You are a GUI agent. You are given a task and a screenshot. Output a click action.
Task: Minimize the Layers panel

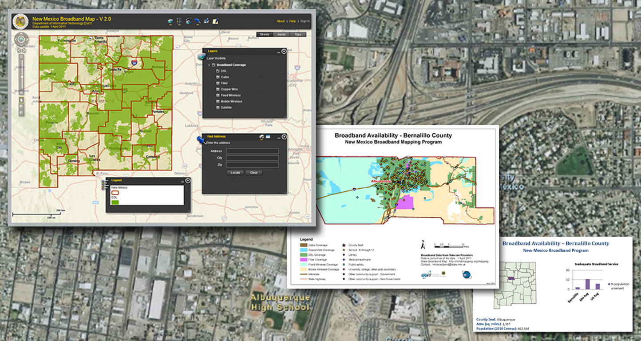tap(278, 52)
